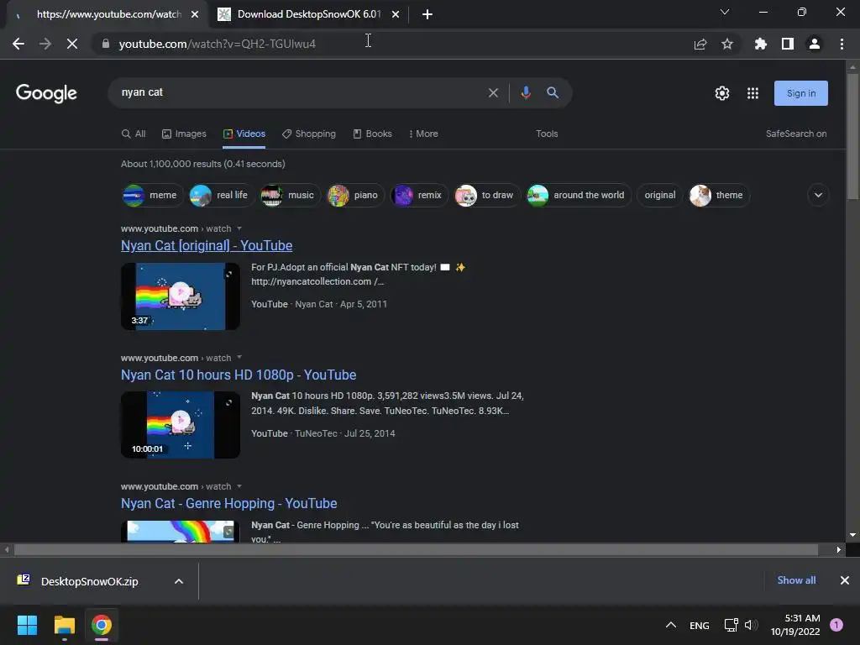The image size is (860, 645).
Task: Expand the filter chips list
Action: [x=818, y=195]
